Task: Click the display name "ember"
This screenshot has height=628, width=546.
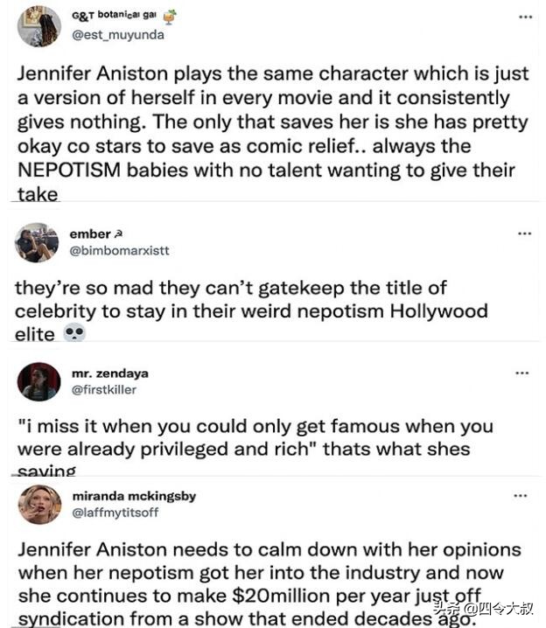Action: tap(90, 234)
